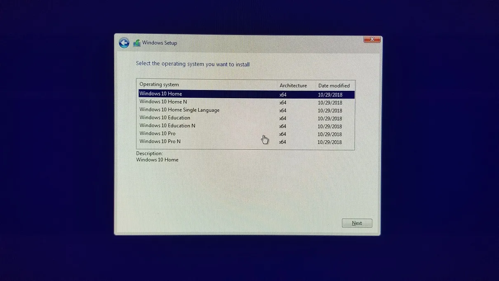Click the Date modified column header
Image resolution: width=499 pixels, height=281 pixels.
click(x=334, y=86)
